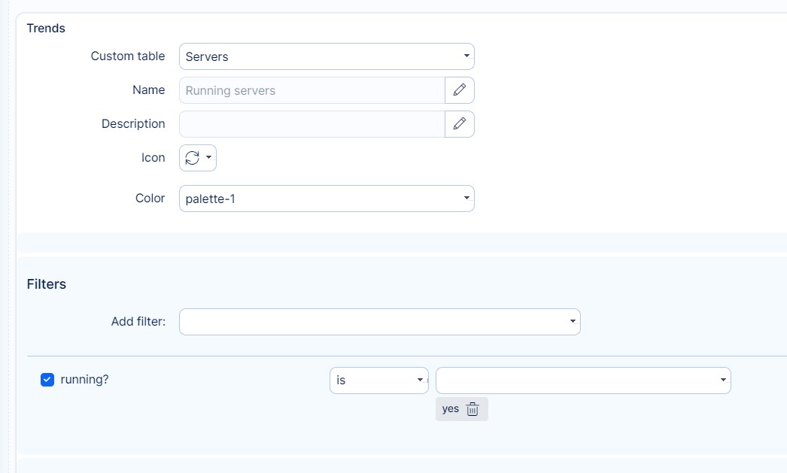Focus the empty Description input field
Viewport: 787px width, 473px height.
click(x=311, y=124)
